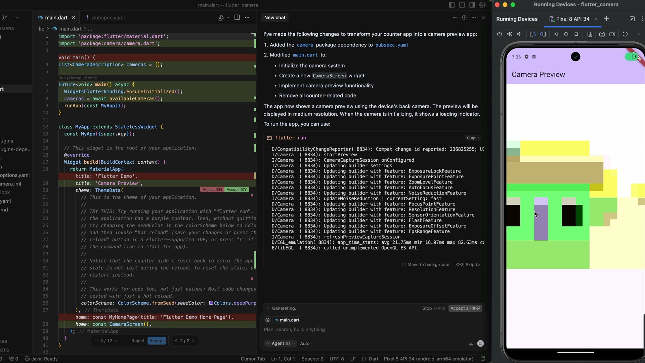Rotate the emulator device left
This screenshot has width=645, height=363.
tap(532, 34)
